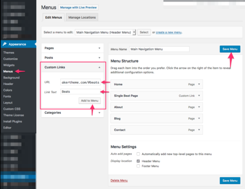The height and width of the screenshot is (189, 245).
Task: Expand the Posts panel arrow
Action: pyautogui.click(x=99, y=58)
